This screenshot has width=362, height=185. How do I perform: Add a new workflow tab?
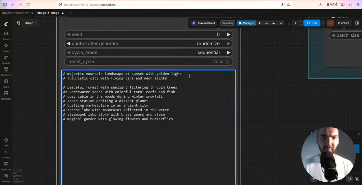pyautogui.click(x=70, y=13)
